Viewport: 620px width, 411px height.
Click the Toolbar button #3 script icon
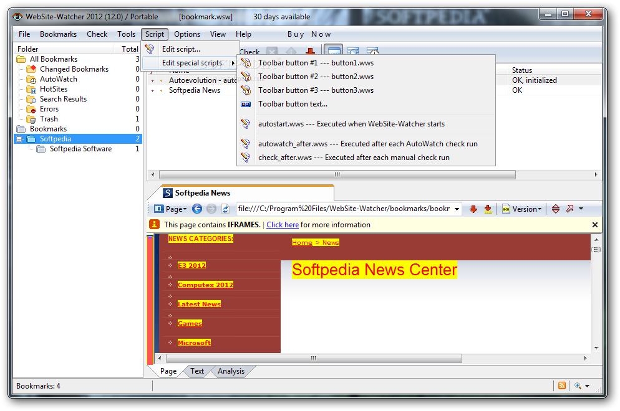tap(246, 90)
